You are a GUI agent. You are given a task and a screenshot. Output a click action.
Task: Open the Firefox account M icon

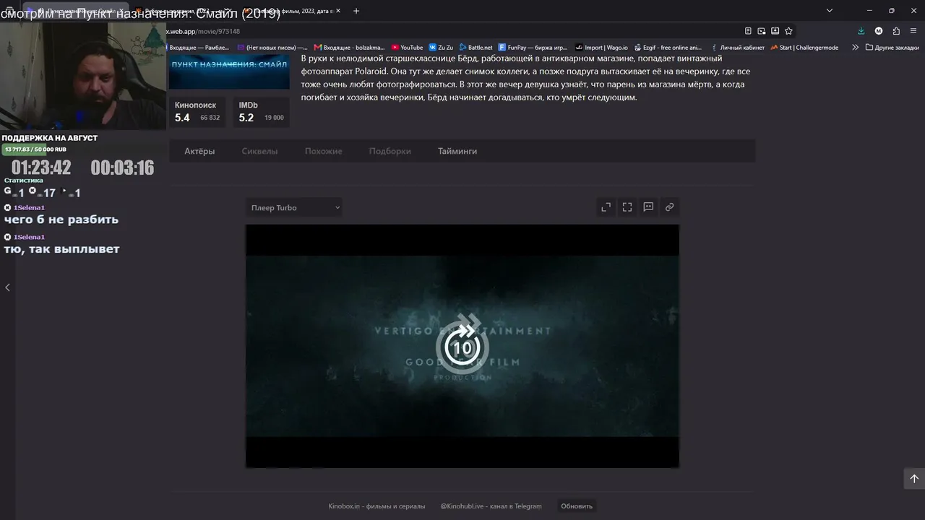pos(879,31)
